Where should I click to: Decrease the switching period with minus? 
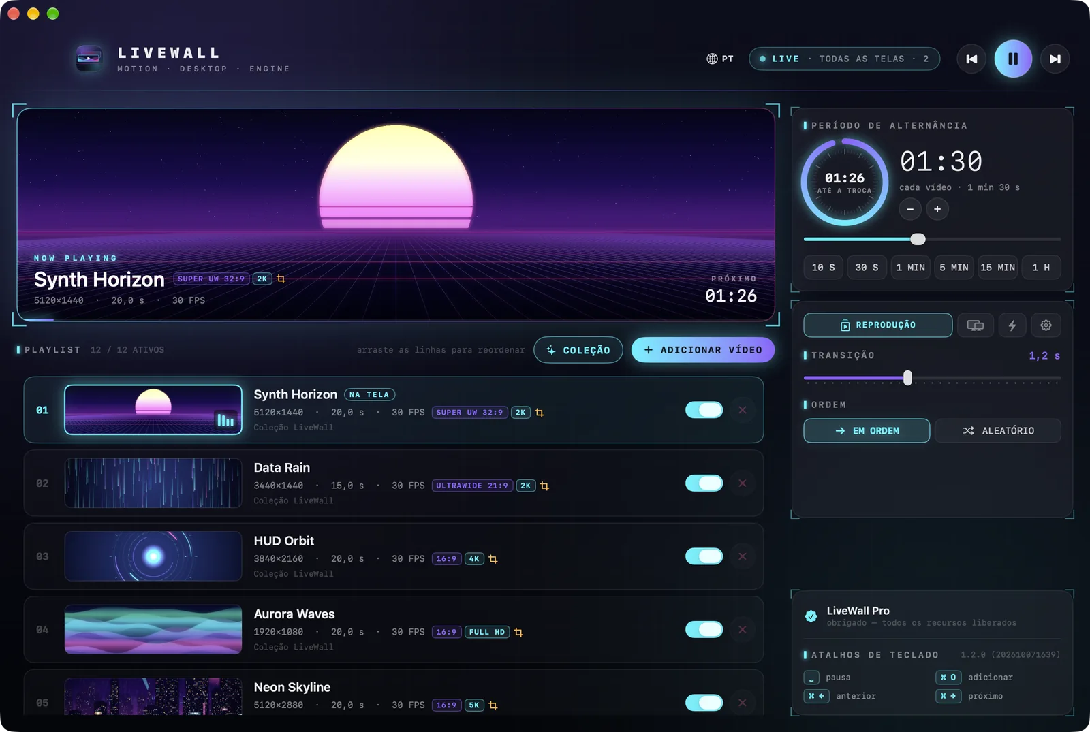tap(910, 209)
